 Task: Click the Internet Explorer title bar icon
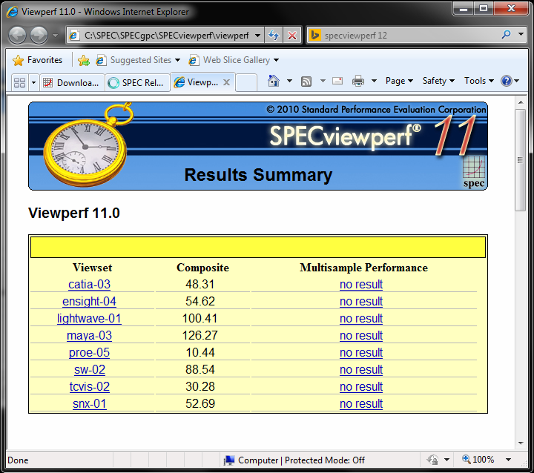(13, 12)
